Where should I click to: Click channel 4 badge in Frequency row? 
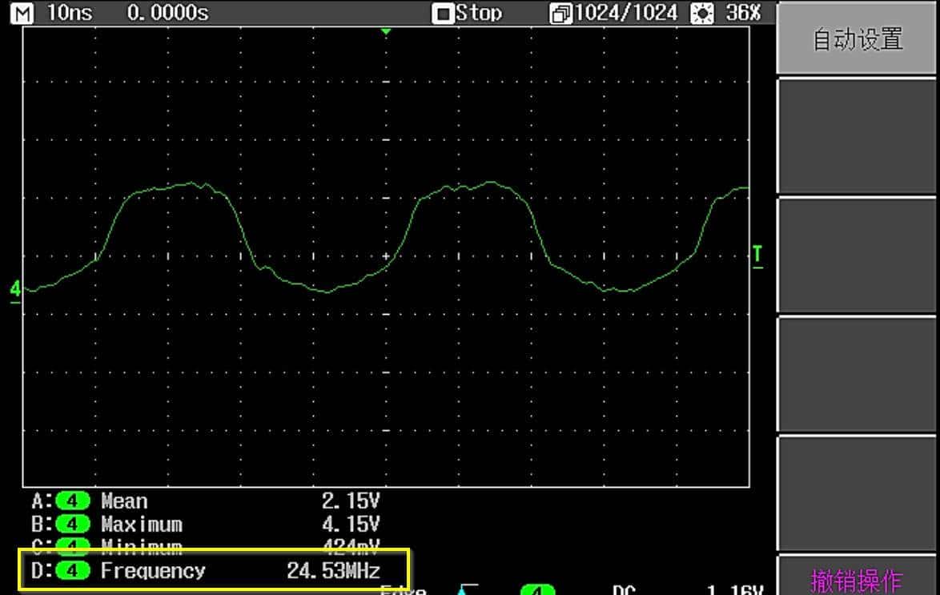(73, 571)
